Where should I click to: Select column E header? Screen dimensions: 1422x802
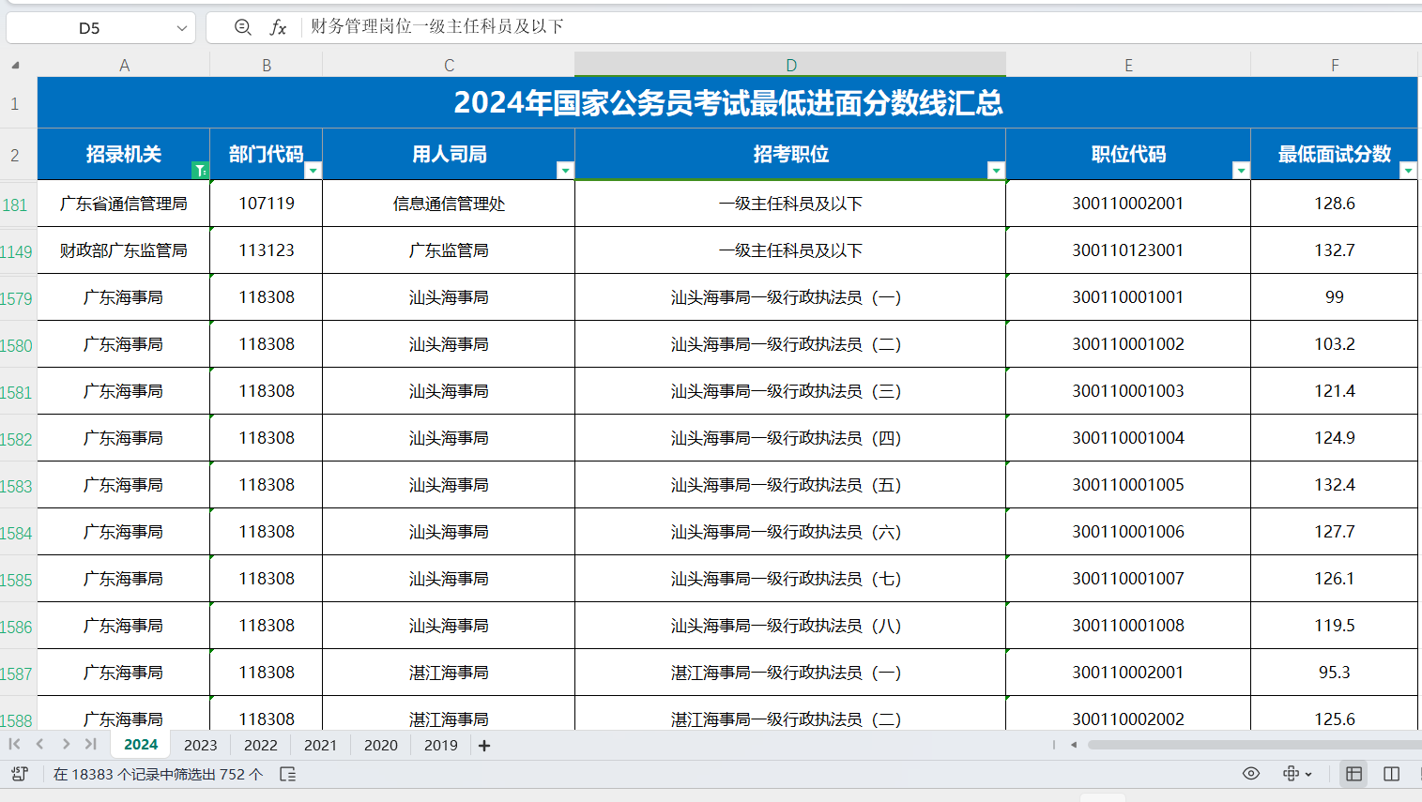point(1128,65)
